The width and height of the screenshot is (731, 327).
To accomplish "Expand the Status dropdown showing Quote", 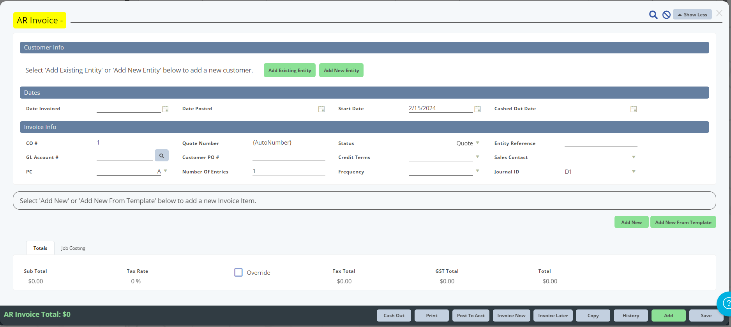I will point(478,143).
